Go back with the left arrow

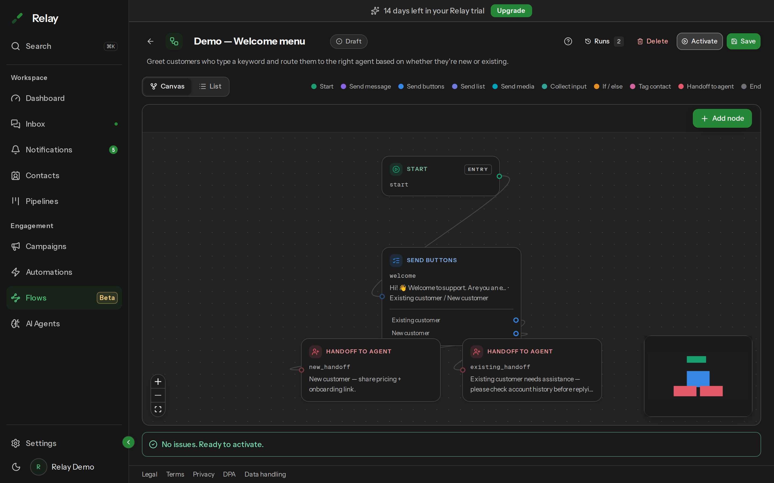pos(150,41)
